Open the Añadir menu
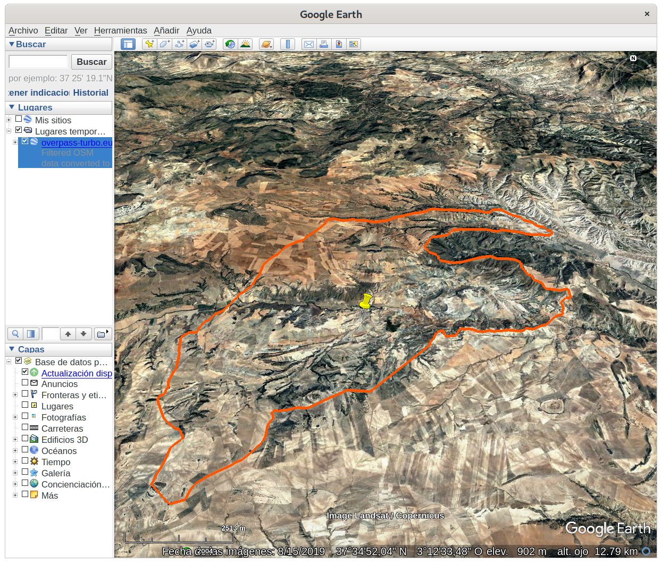 [166, 30]
